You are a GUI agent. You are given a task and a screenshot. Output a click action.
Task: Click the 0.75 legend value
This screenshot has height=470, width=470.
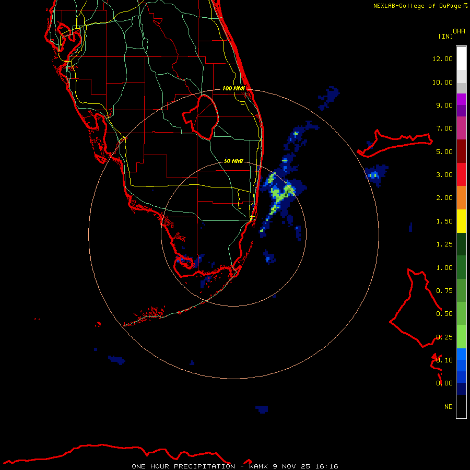pyautogui.click(x=444, y=291)
